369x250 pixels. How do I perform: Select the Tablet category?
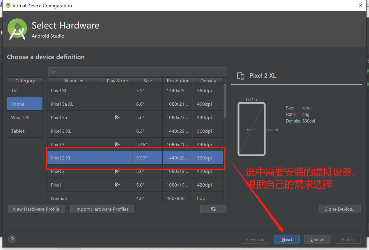pos(25,131)
